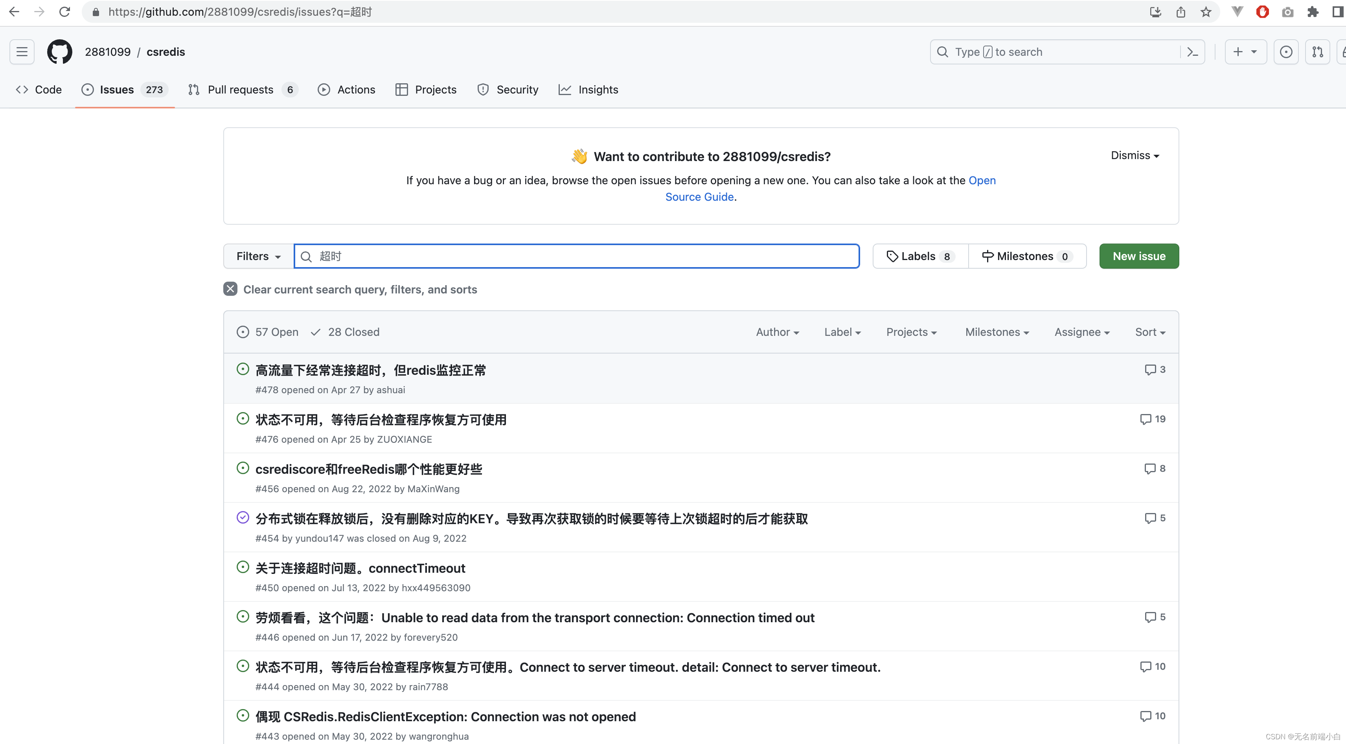Click the GitHub octocat logo
This screenshot has height=744, width=1346.
[60, 52]
